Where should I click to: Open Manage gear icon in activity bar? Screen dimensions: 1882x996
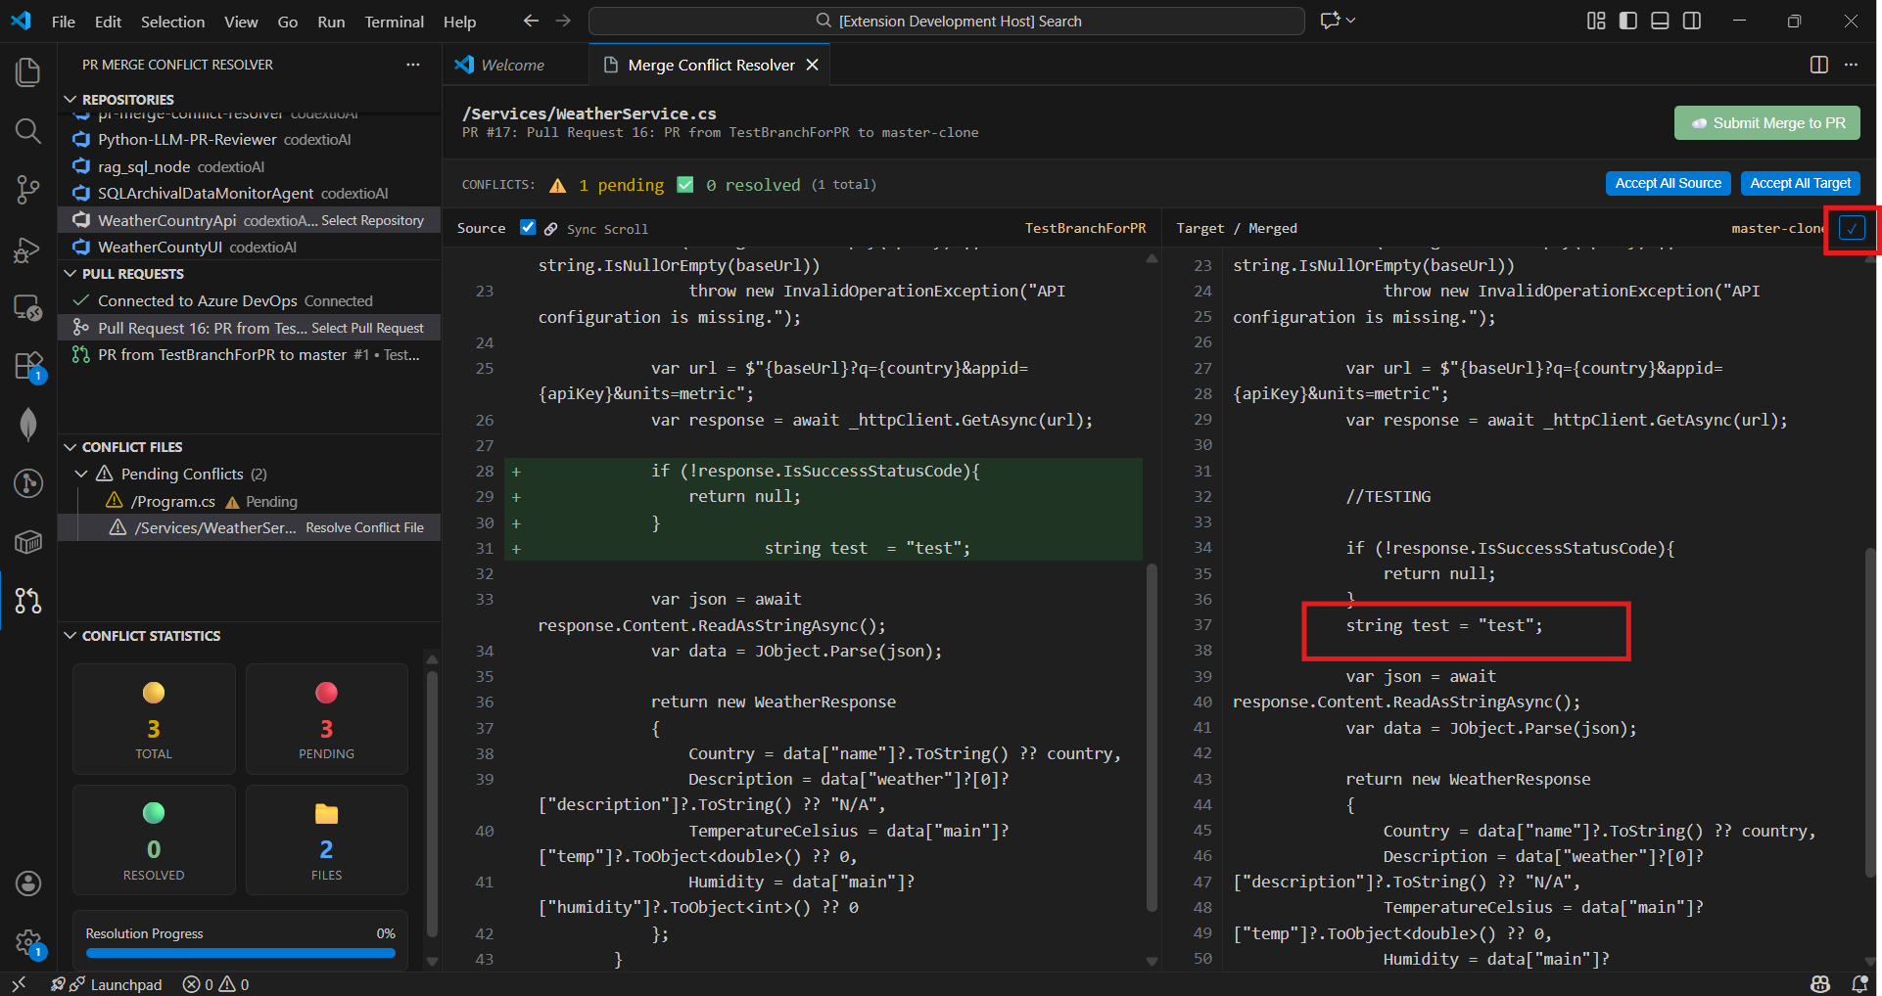[28, 943]
